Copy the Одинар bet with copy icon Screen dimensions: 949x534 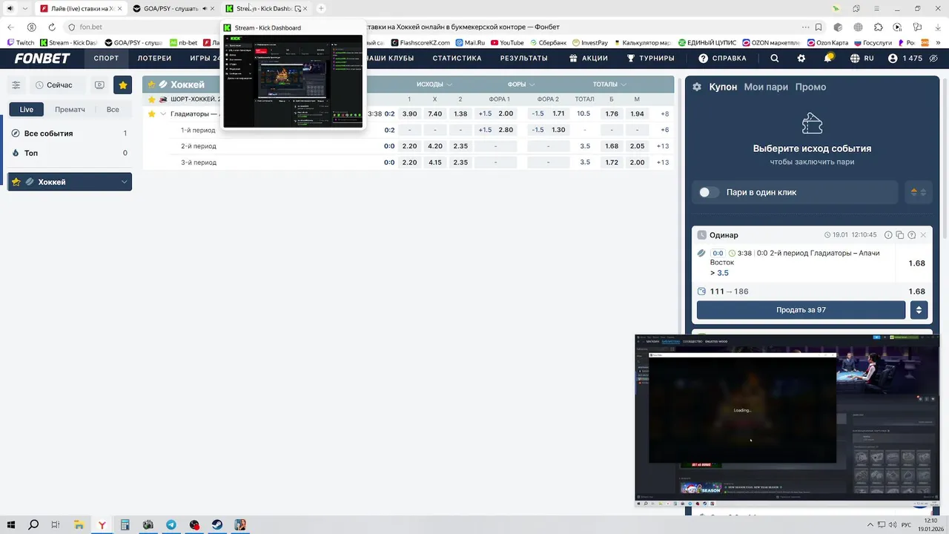[899, 235]
